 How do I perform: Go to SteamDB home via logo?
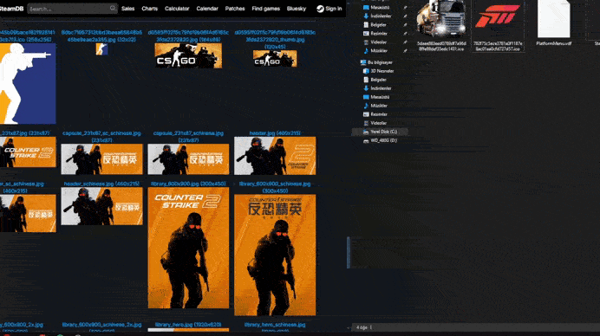11,9
